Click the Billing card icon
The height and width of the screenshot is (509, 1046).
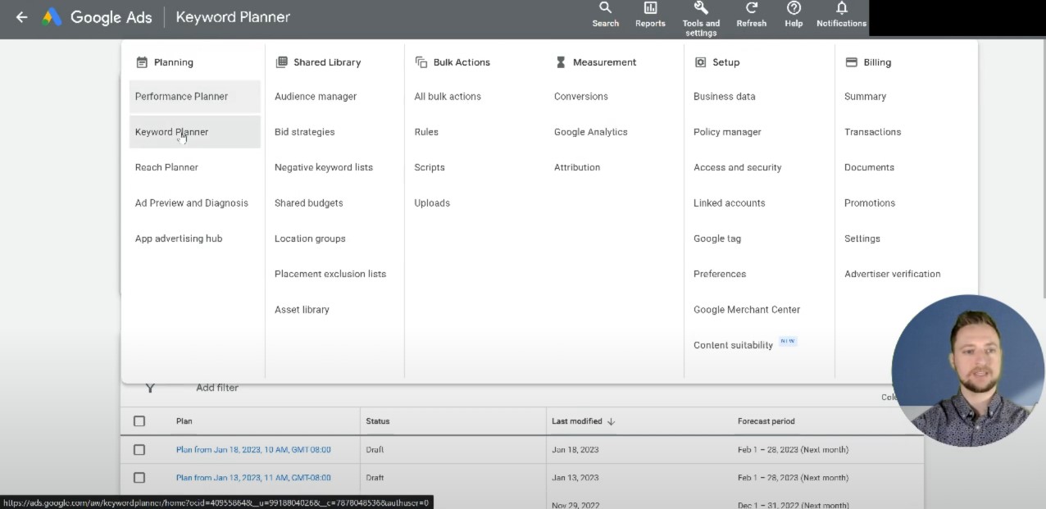pos(851,62)
